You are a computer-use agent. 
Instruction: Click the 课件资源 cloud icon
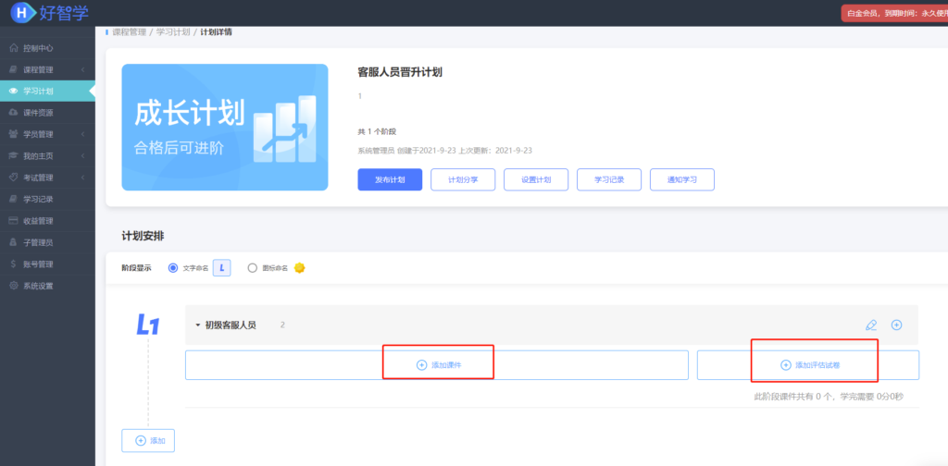13,113
